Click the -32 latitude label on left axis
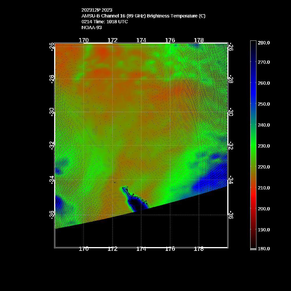This screenshot has height=291, width=291. click(x=52, y=146)
